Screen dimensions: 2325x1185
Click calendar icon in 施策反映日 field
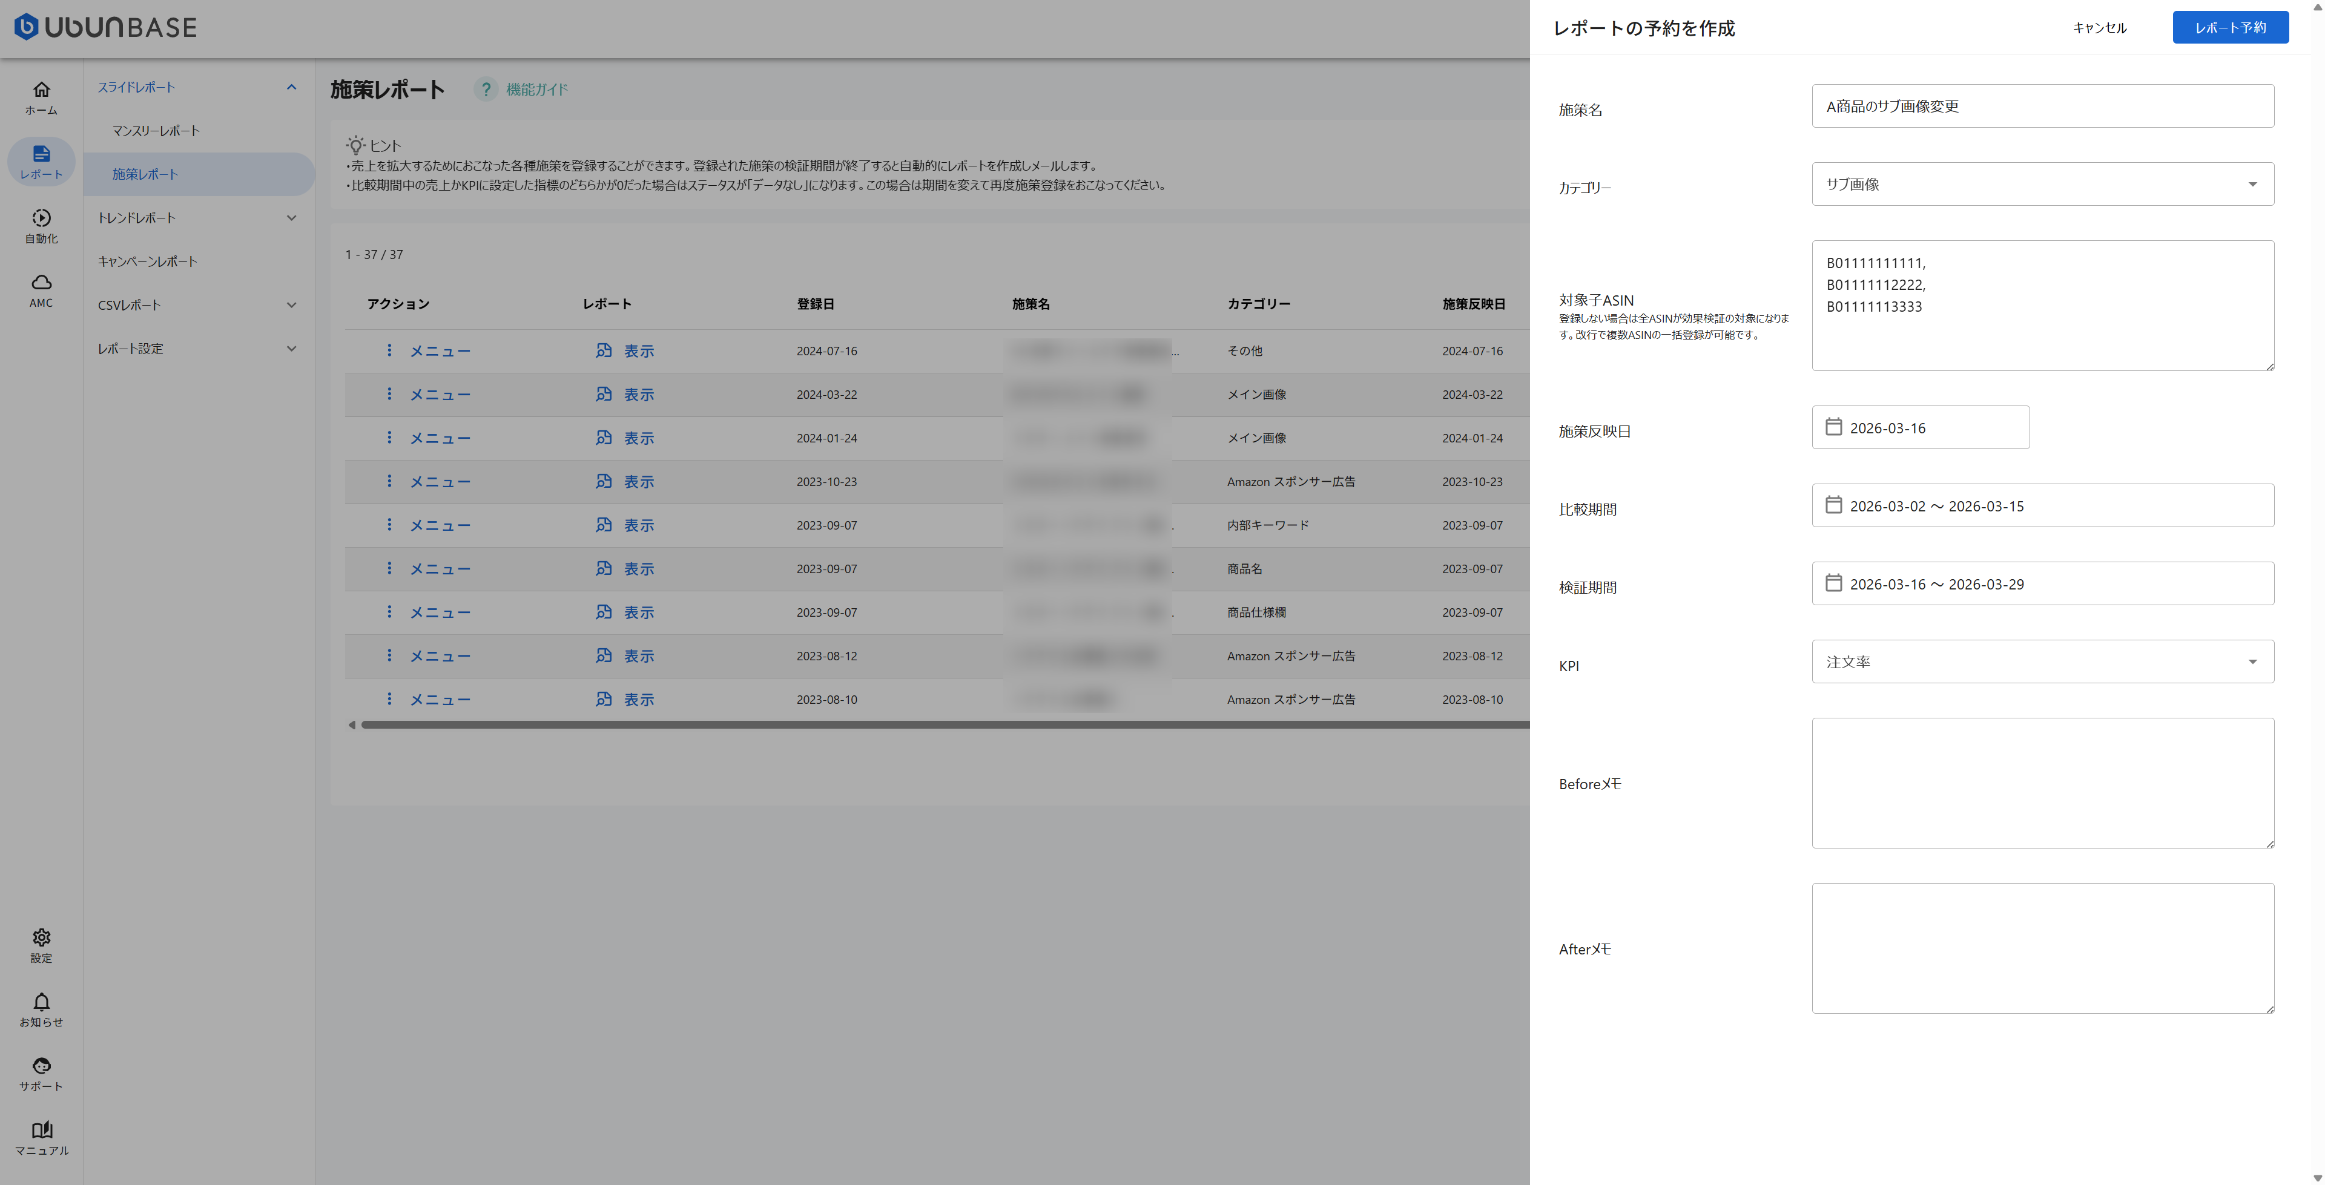(x=1833, y=427)
